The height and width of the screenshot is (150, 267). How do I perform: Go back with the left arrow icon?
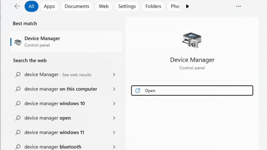pos(17,6)
